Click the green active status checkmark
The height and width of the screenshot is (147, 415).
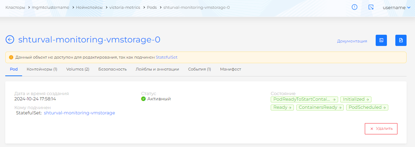[144, 99]
